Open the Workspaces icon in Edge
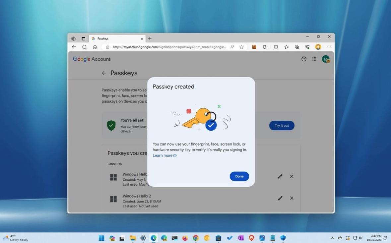The image size is (391, 243). coord(73,39)
